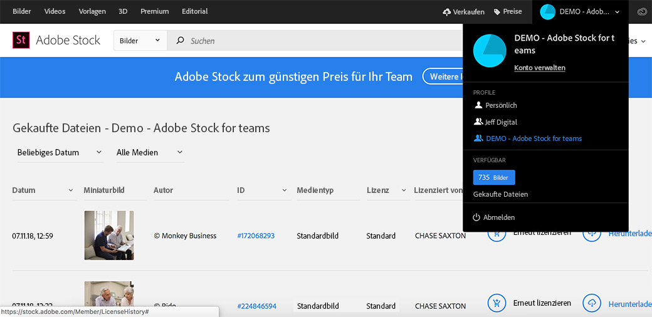
Task: Click the DEMO account avatar in top bar
Action: 547,12
